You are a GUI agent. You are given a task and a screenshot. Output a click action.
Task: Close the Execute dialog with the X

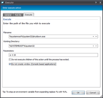pyautogui.click(x=100, y=3)
